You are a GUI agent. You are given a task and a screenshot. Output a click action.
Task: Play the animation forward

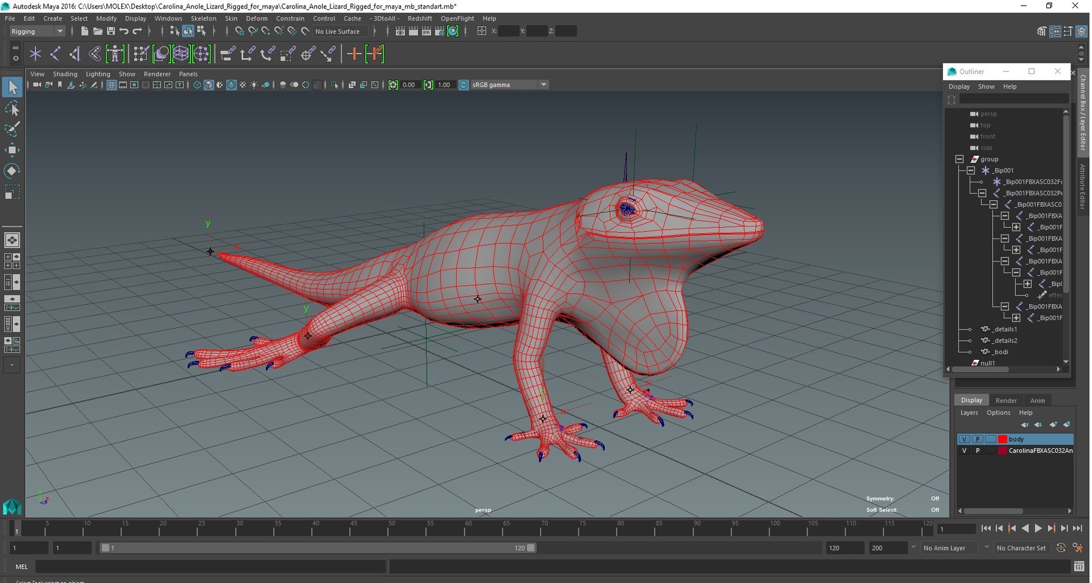click(x=1038, y=528)
